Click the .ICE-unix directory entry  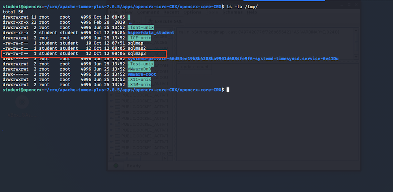coord(139,38)
